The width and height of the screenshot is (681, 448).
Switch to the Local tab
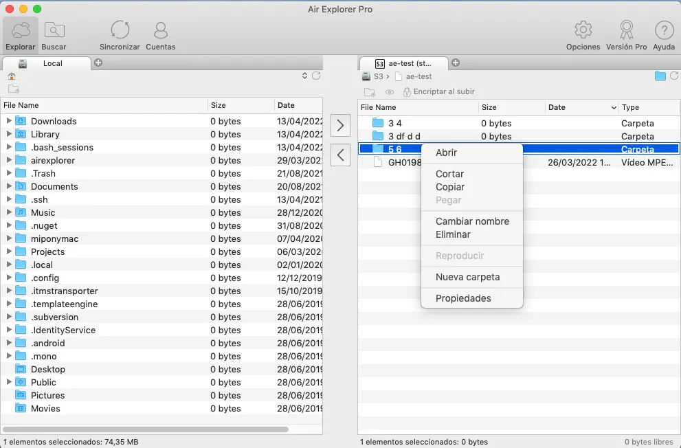[47, 63]
